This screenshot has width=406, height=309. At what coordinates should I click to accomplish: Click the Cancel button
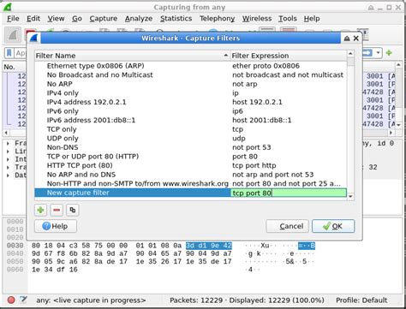tap(287, 226)
